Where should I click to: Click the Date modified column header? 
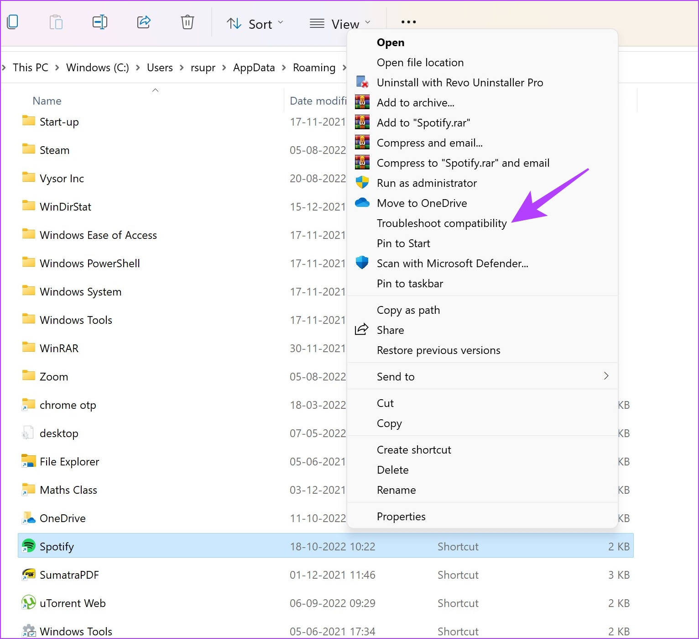coord(318,101)
